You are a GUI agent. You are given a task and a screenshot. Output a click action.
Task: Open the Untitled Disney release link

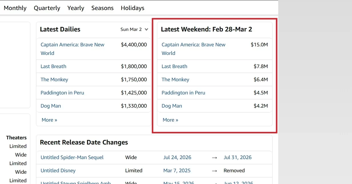pos(58,171)
